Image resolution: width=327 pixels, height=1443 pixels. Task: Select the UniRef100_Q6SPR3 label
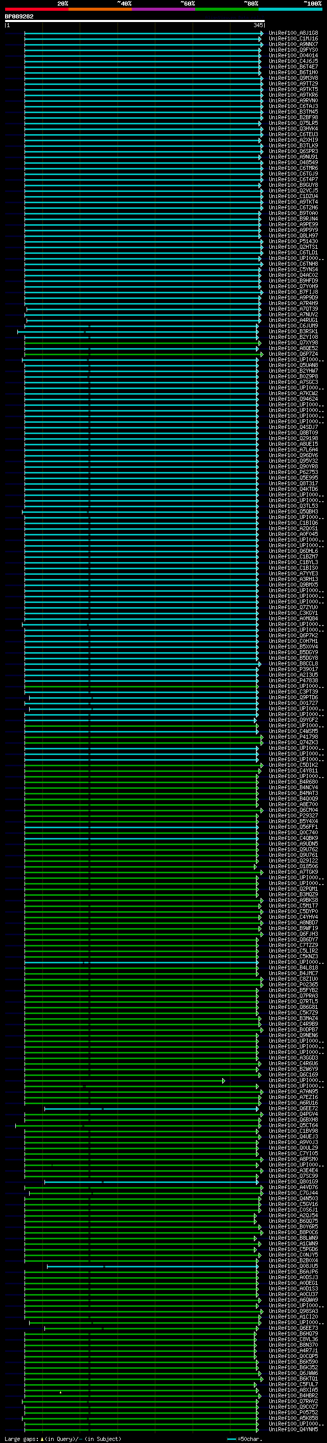pyautogui.click(x=293, y=151)
